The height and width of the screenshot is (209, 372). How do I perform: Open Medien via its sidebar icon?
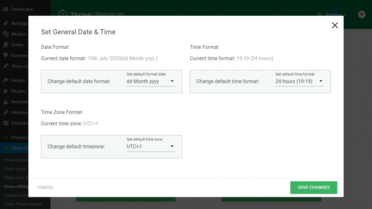[x=6, y=34]
